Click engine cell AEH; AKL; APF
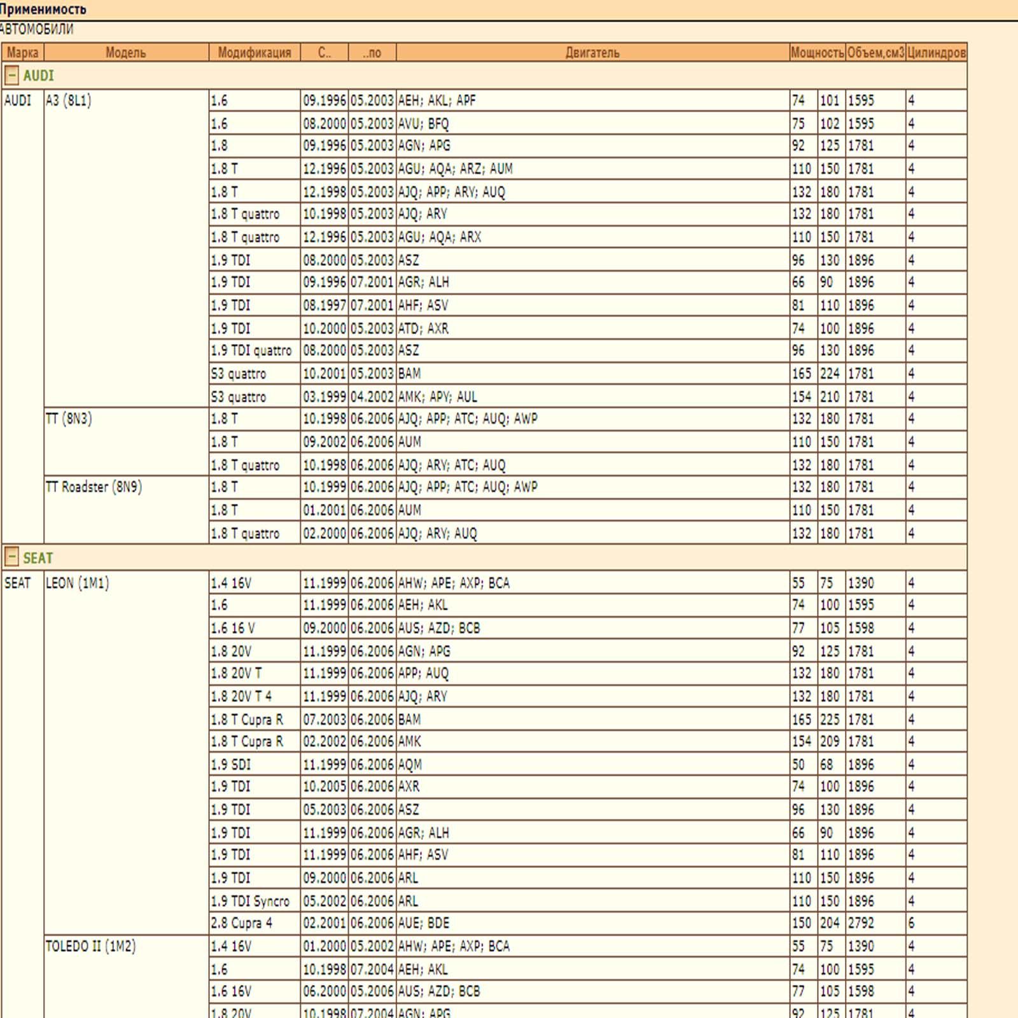1018x1018 pixels. (592, 101)
